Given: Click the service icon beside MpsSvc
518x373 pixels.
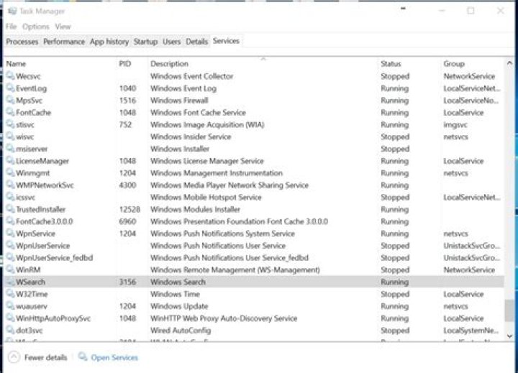Looking at the screenshot, I should (x=10, y=100).
